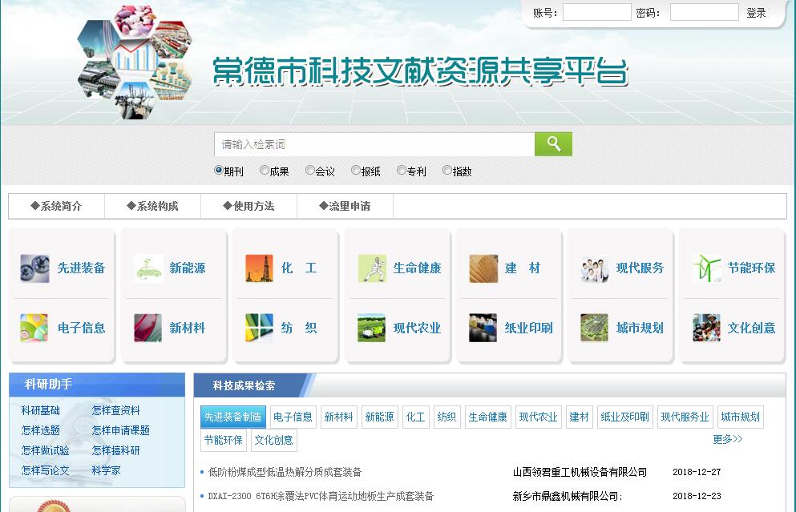Screen dimensions: 796x512
Task: Open the 怎样写论文 helper link
Action: click(x=46, y=470)
